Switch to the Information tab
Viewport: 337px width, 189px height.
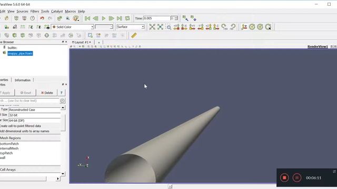coord(23,80)
